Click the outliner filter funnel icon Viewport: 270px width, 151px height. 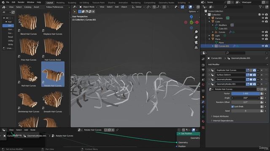[261, 7]
